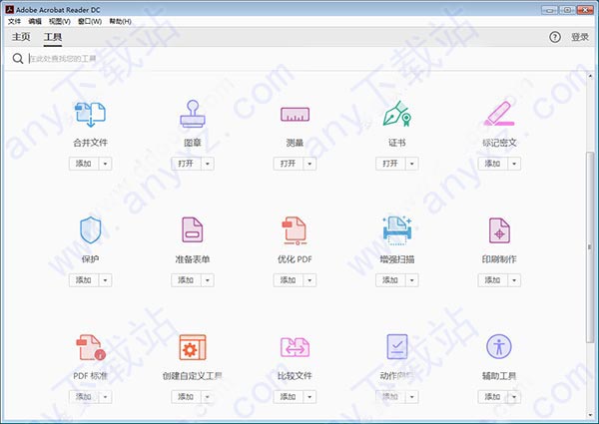Click 打开 button under 测量
This screenshot has height=424, width=599.
289,164
